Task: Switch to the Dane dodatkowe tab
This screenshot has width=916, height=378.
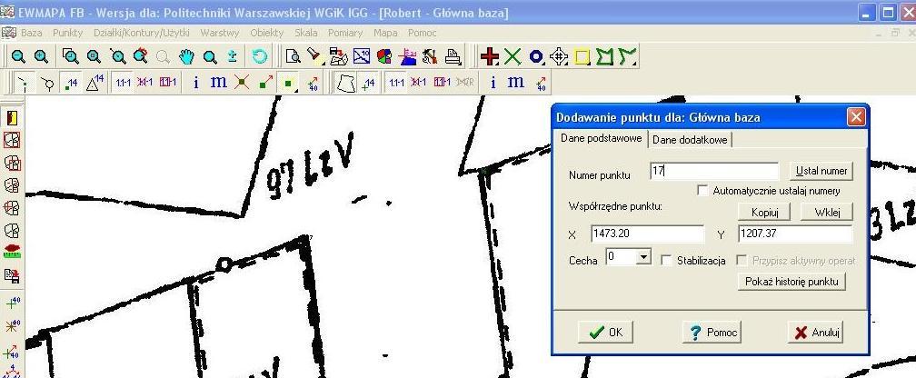Action: pos(690,140)
